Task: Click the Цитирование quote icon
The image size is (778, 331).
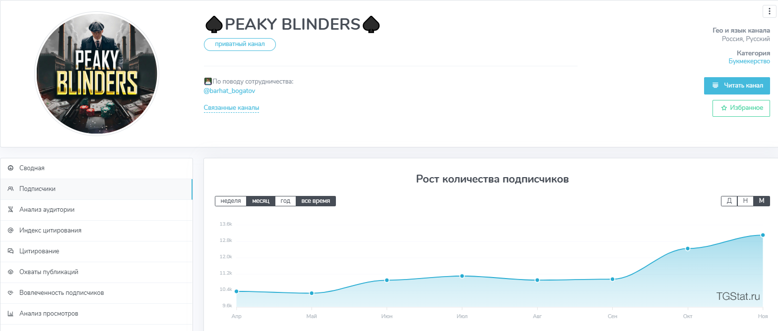Action: pos(10,251)
